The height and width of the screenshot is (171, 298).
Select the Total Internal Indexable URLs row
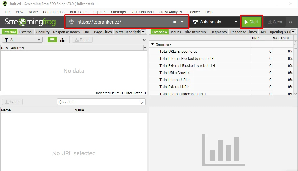tap(221, 93)
